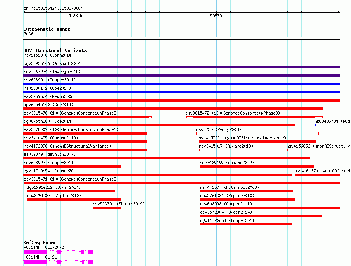Click the esv3615472 (1000GenomesConsortiumPhase3) label
Screen dimensions: 351x266
click(233, 113)
